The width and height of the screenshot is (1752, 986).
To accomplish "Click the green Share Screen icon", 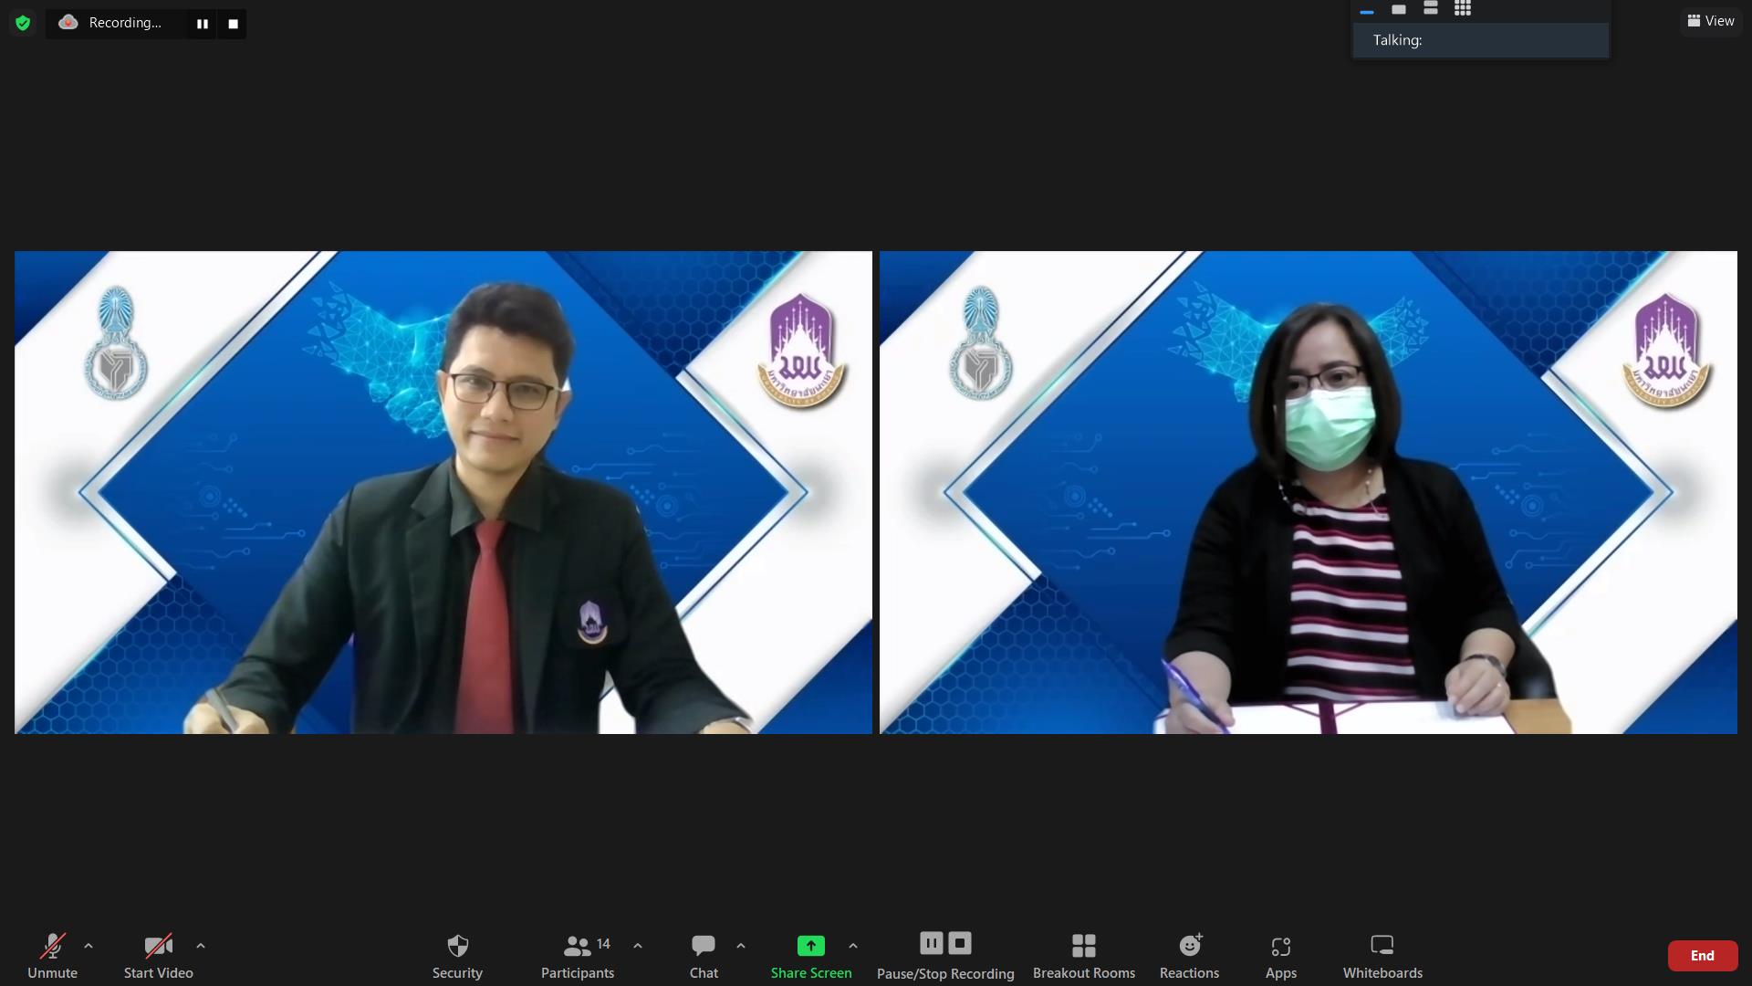I will click(x=810, y=946).
